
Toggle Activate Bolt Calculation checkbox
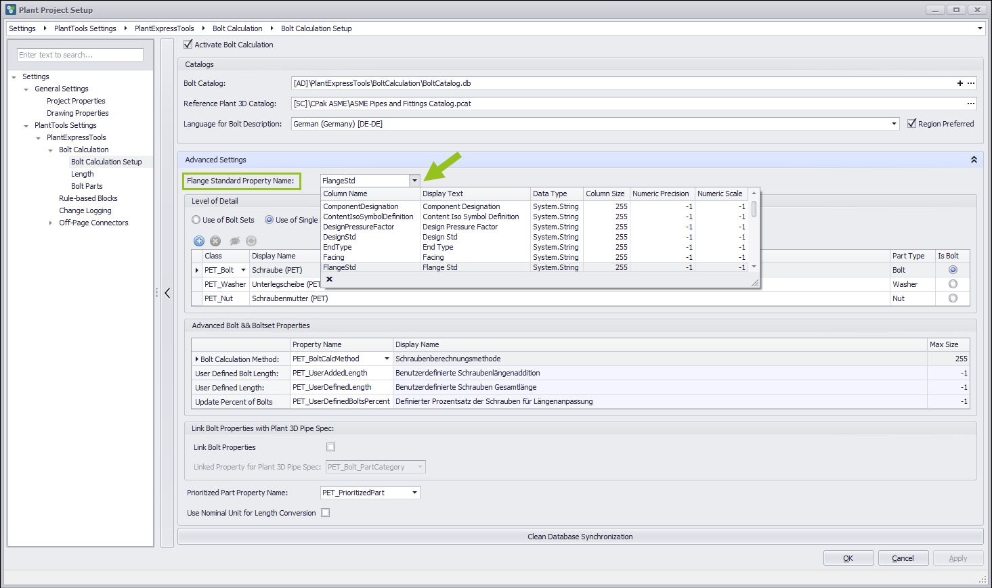(188, 44)
